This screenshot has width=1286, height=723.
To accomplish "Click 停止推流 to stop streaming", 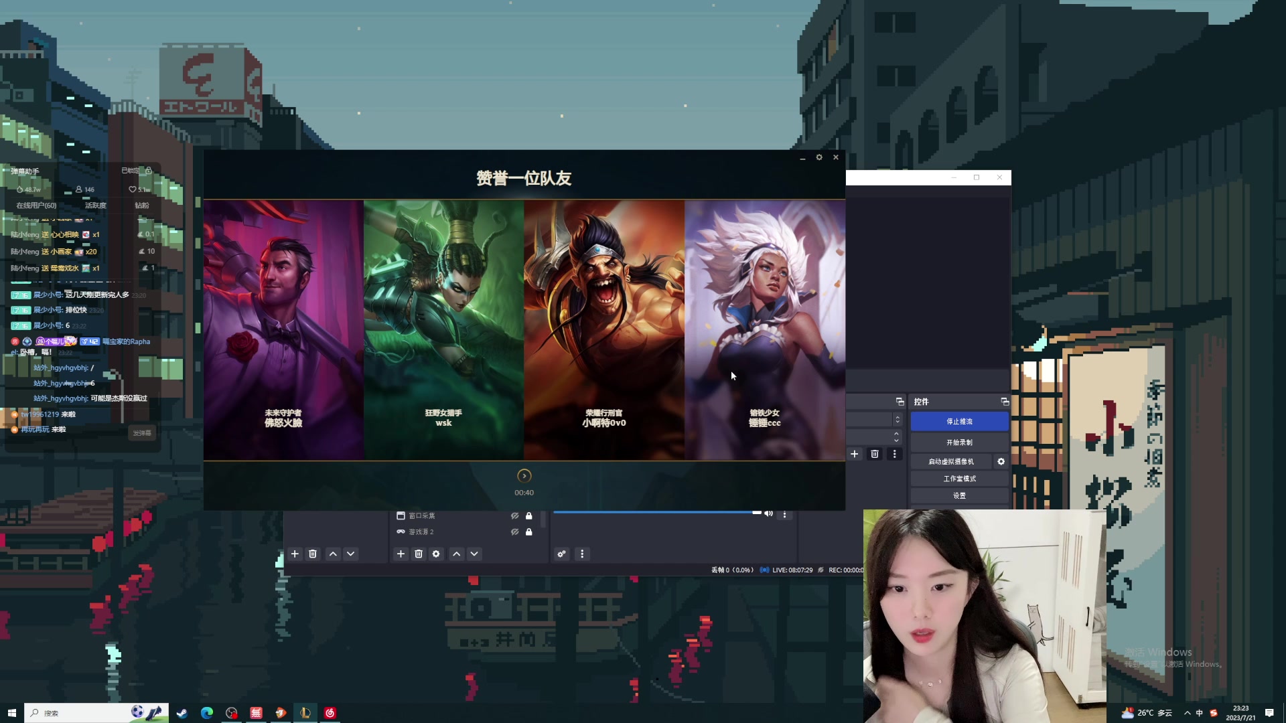I will tap(959, 421).
